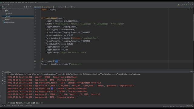This screenshot has height=109, width=194.
Task: Toggle scroll to end in Run console
Action: tap(5, 80)
